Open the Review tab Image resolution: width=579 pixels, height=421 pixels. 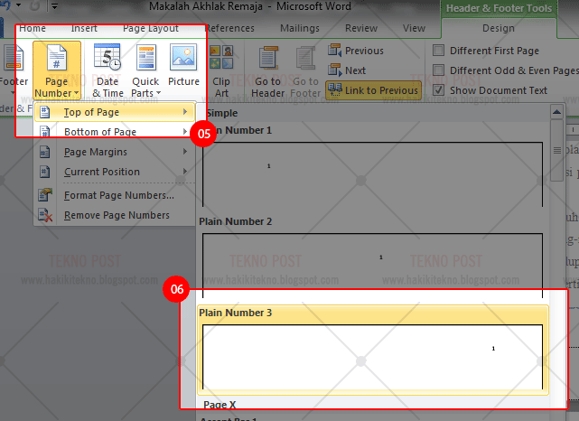tap(361, 28)
